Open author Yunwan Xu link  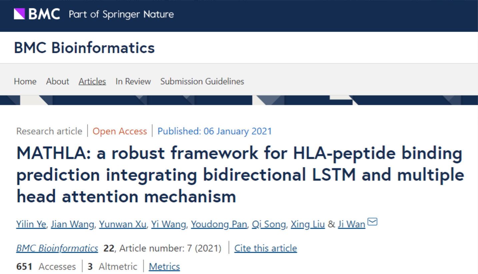pos(123,224)
